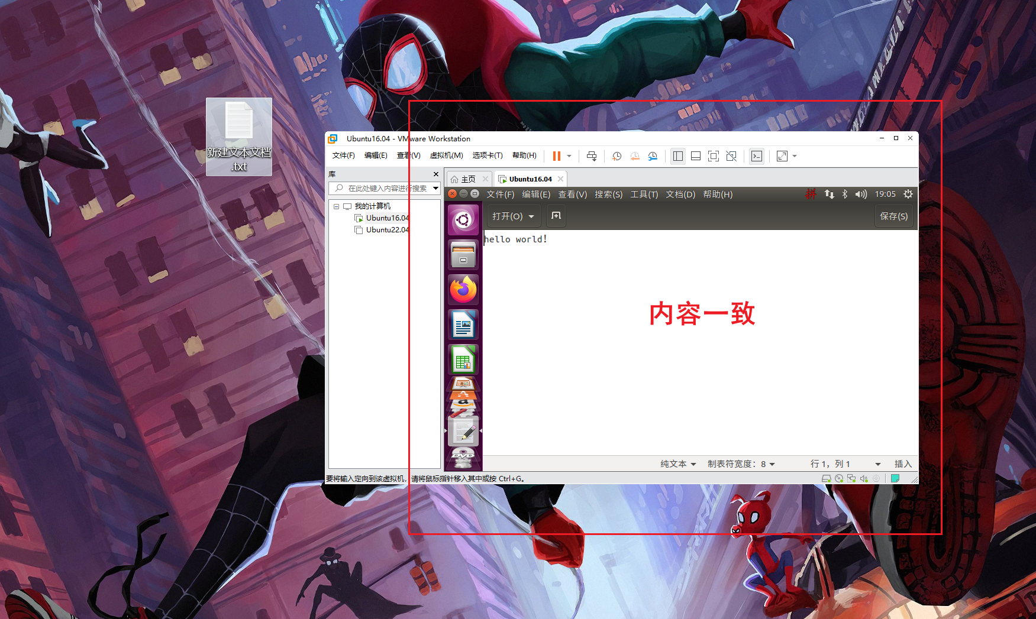Open VMware 虚拟机(M) menu
This screenshot has height=619, width=1036.
point(446,155)
